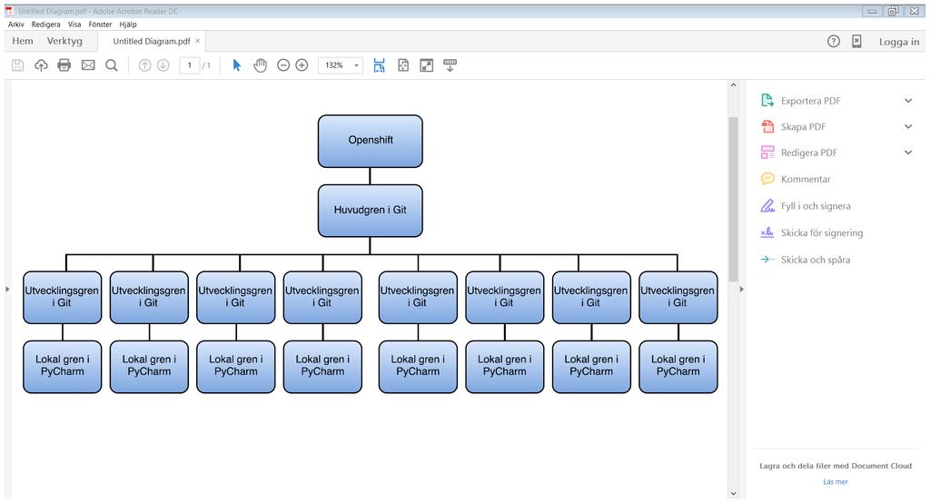Expand the Exportera PDF chevron
Screen dimensions: 930x503
tap(908, 100)
